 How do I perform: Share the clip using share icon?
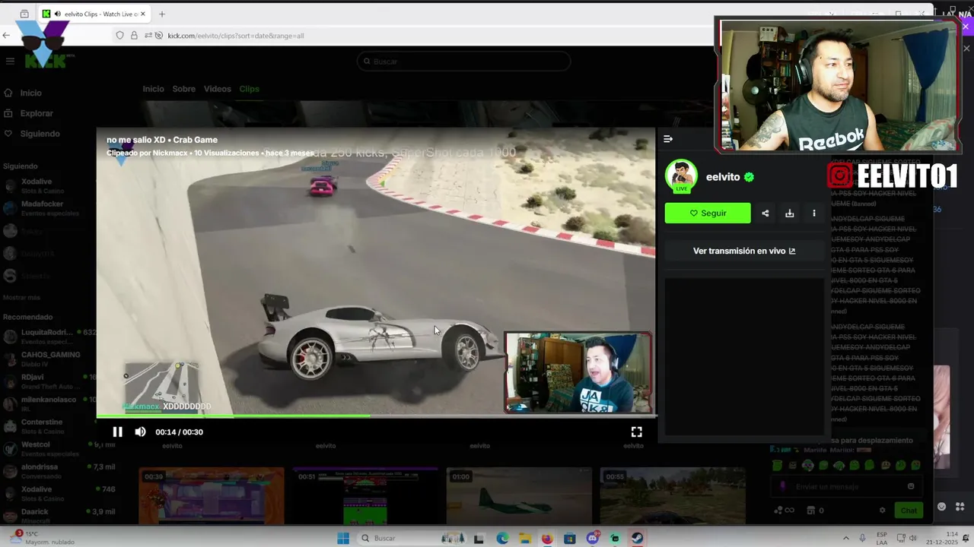(x=766, y=213)
